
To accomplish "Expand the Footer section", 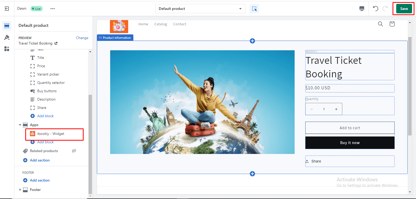I will click(x=20, y=190).
